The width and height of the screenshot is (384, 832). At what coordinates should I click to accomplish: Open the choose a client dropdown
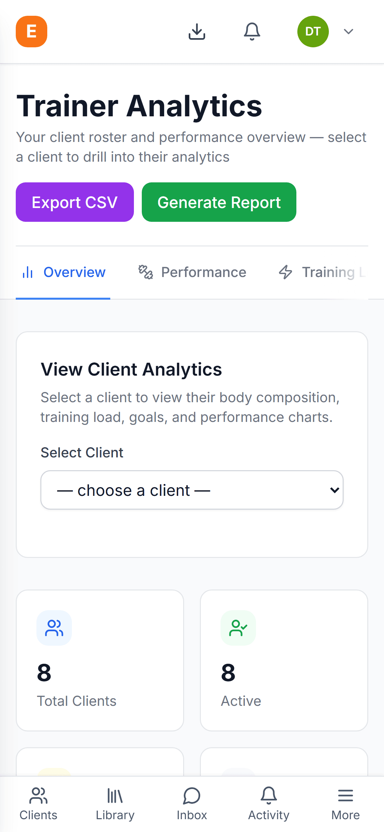pyautogui.click(x=192, y=490)
